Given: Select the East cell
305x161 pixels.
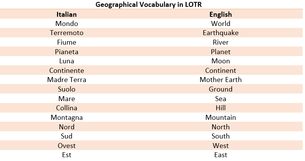Looking at the screenshot, I should 221,155.
